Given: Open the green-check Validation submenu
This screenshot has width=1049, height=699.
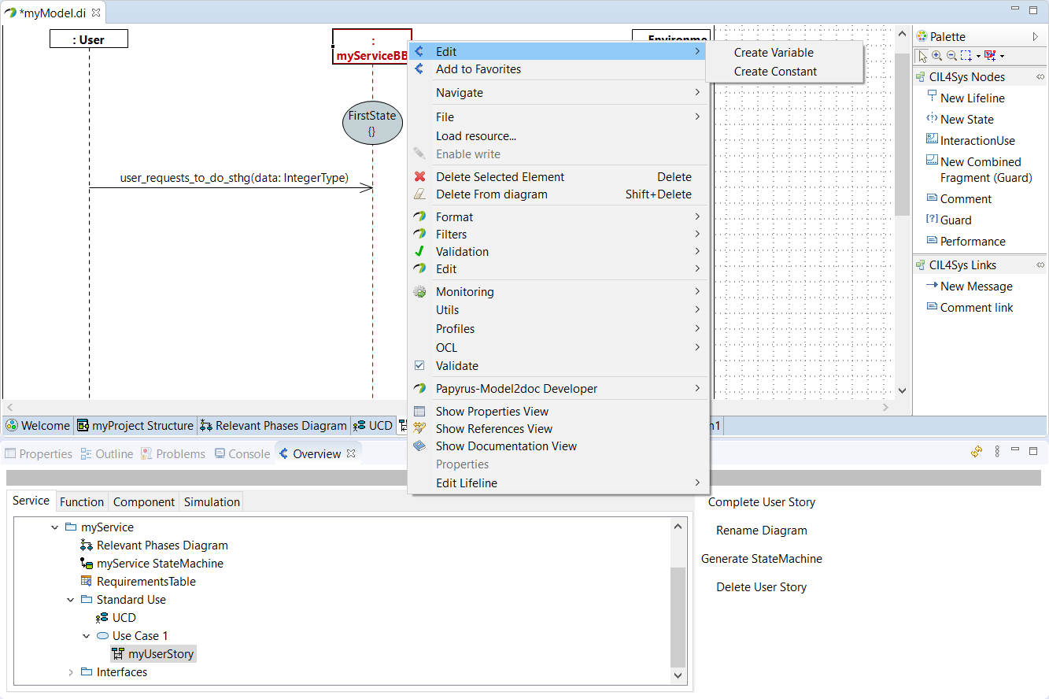Looking at the screenshot, I should point(557,252).
